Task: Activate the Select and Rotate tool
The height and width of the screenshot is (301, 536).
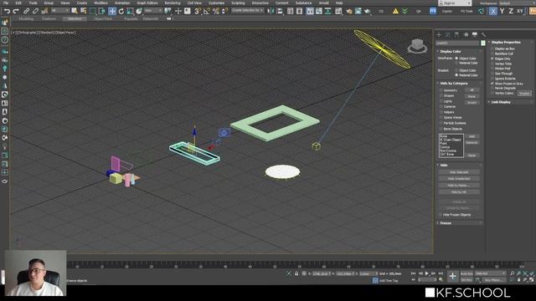Action: (121, 11)
